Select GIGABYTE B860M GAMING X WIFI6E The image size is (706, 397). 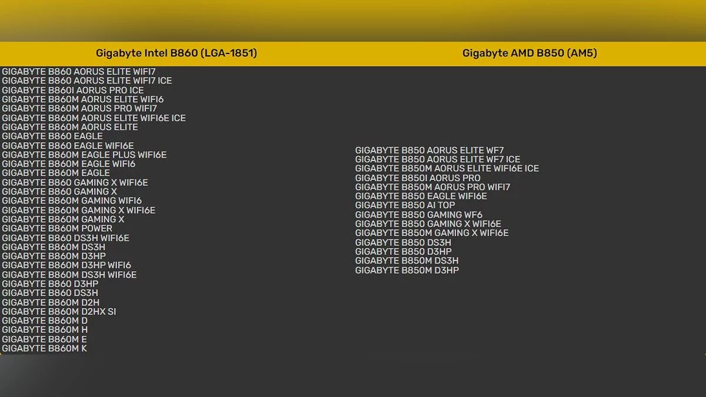click(79, 210)
